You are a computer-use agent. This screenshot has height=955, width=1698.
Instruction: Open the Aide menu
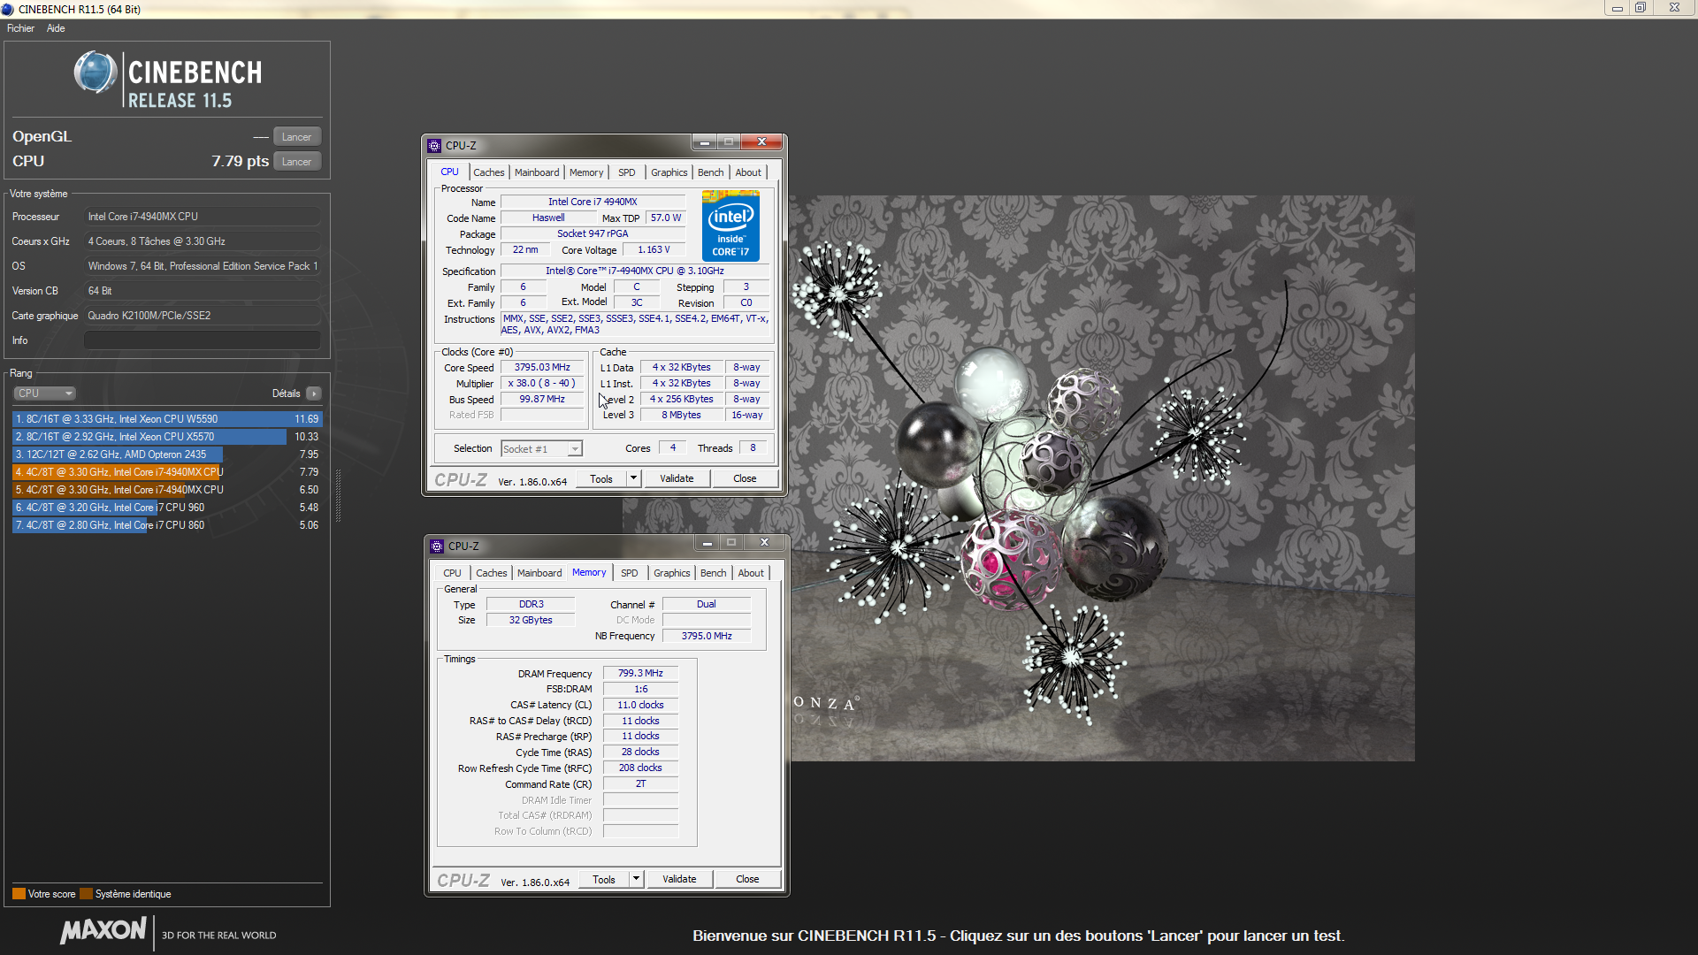(56, 28)
